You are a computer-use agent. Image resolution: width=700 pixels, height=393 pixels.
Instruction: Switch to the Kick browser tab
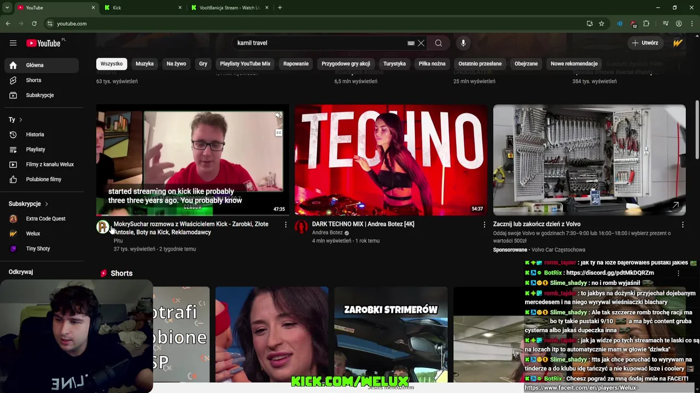(143, 8)
